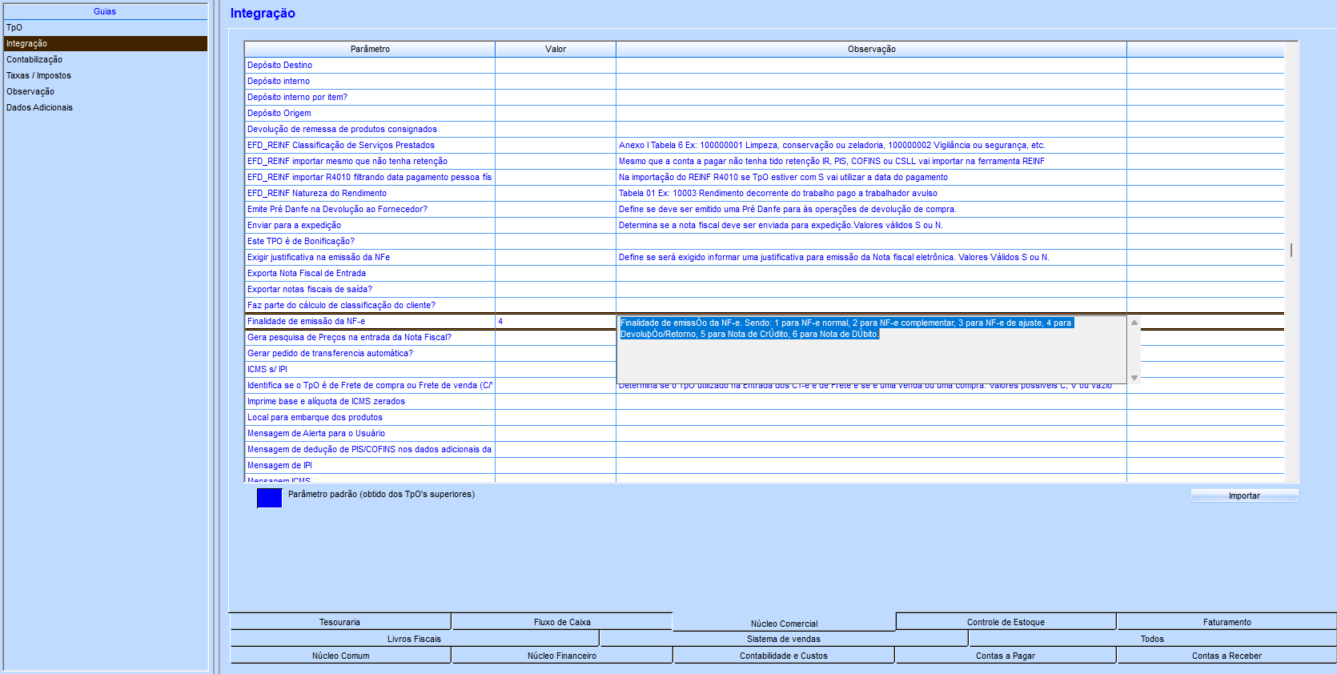
Task: Open the Contabilização guide
Action: [34, 59]
